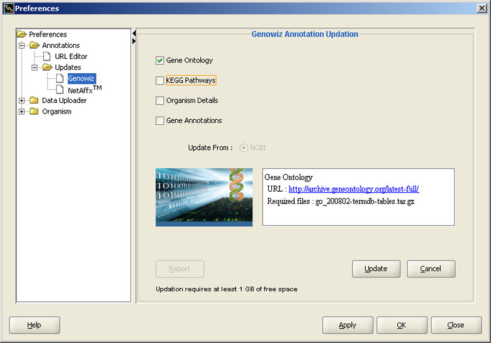Screen dimensions: 491x343
Task: Select the Organism tree label
Action: click(57, 112)
